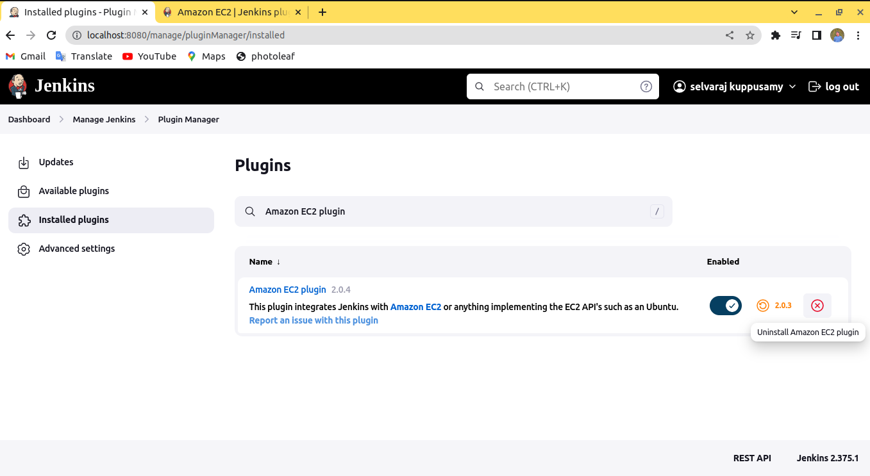Screen dimensions: 870x476
Task: Click the share page icon in address bar
Action: [x=730, y=35]
